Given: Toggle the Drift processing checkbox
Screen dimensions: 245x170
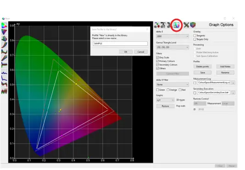Looking at the screenshot, I should 195,49.
